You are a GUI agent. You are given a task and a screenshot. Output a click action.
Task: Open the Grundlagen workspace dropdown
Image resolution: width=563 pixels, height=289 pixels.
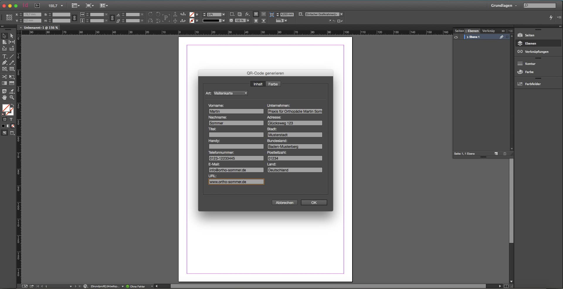click(x=504, y=6)
